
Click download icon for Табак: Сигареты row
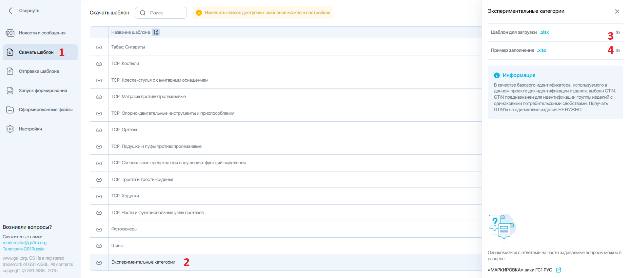coord(99,47)
